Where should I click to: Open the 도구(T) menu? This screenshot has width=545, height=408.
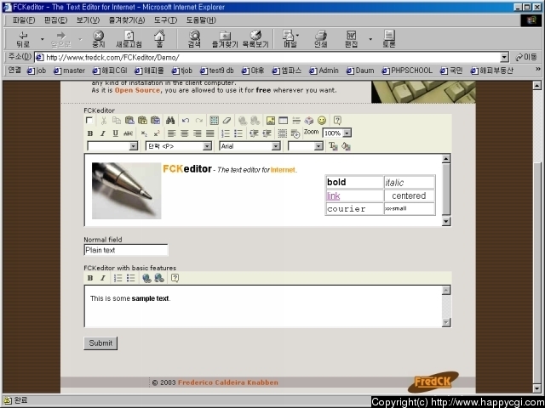(165, 20)
